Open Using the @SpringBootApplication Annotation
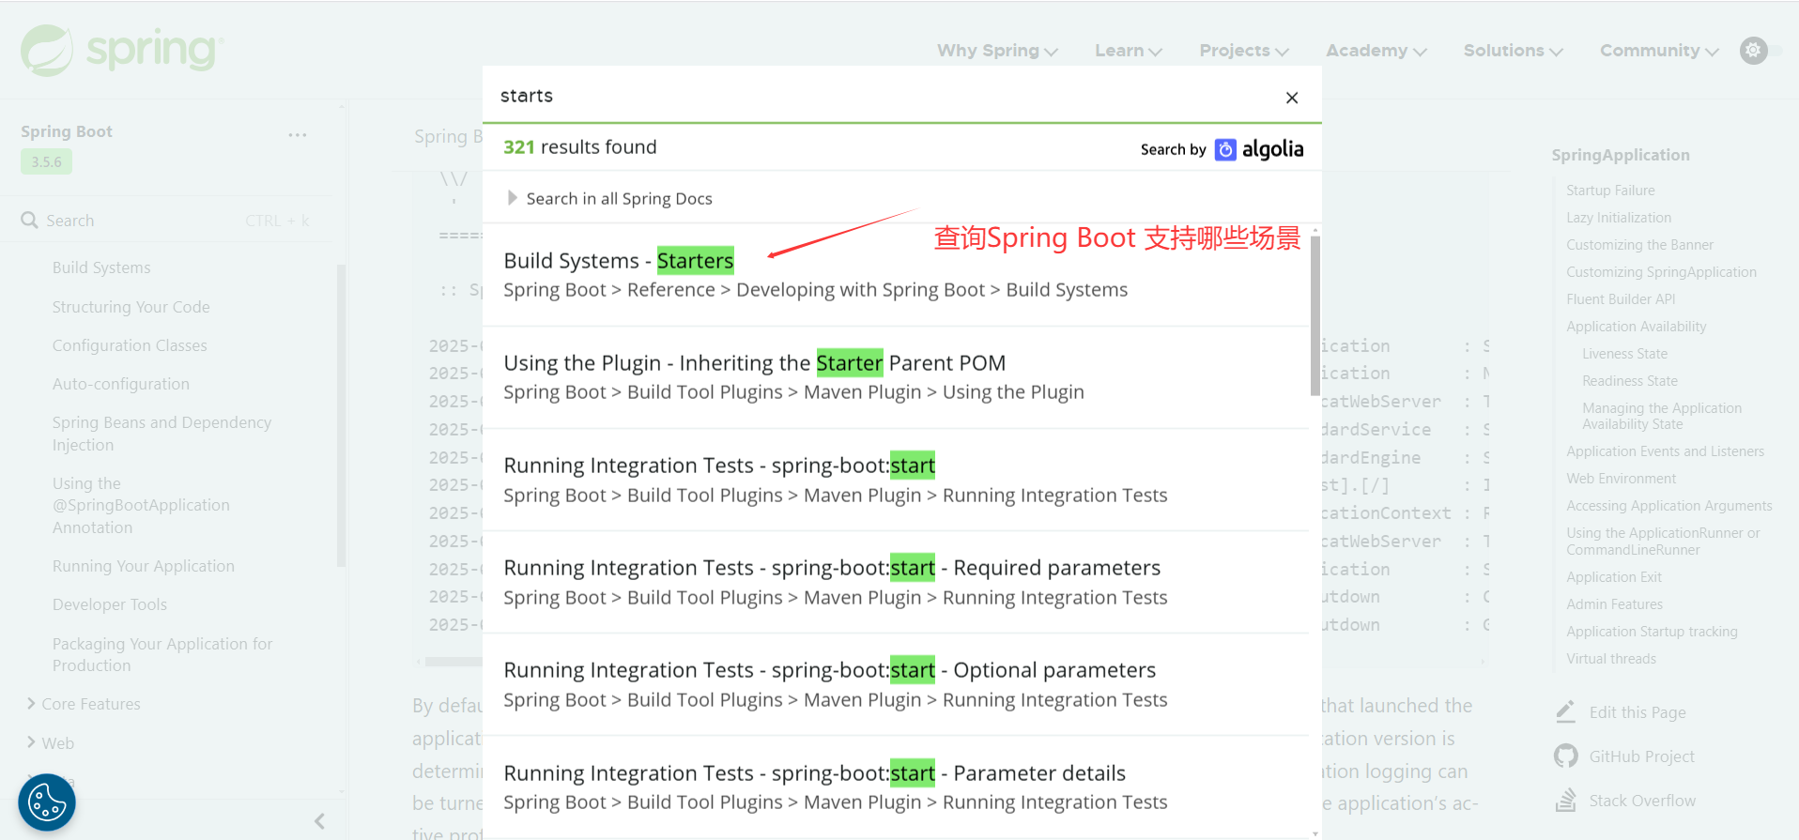 141,505
